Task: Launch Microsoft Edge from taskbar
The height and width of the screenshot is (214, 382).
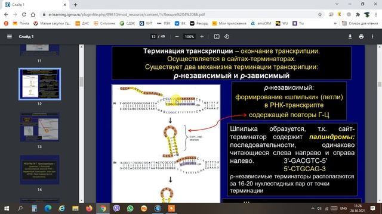Action: pos(48,209)
